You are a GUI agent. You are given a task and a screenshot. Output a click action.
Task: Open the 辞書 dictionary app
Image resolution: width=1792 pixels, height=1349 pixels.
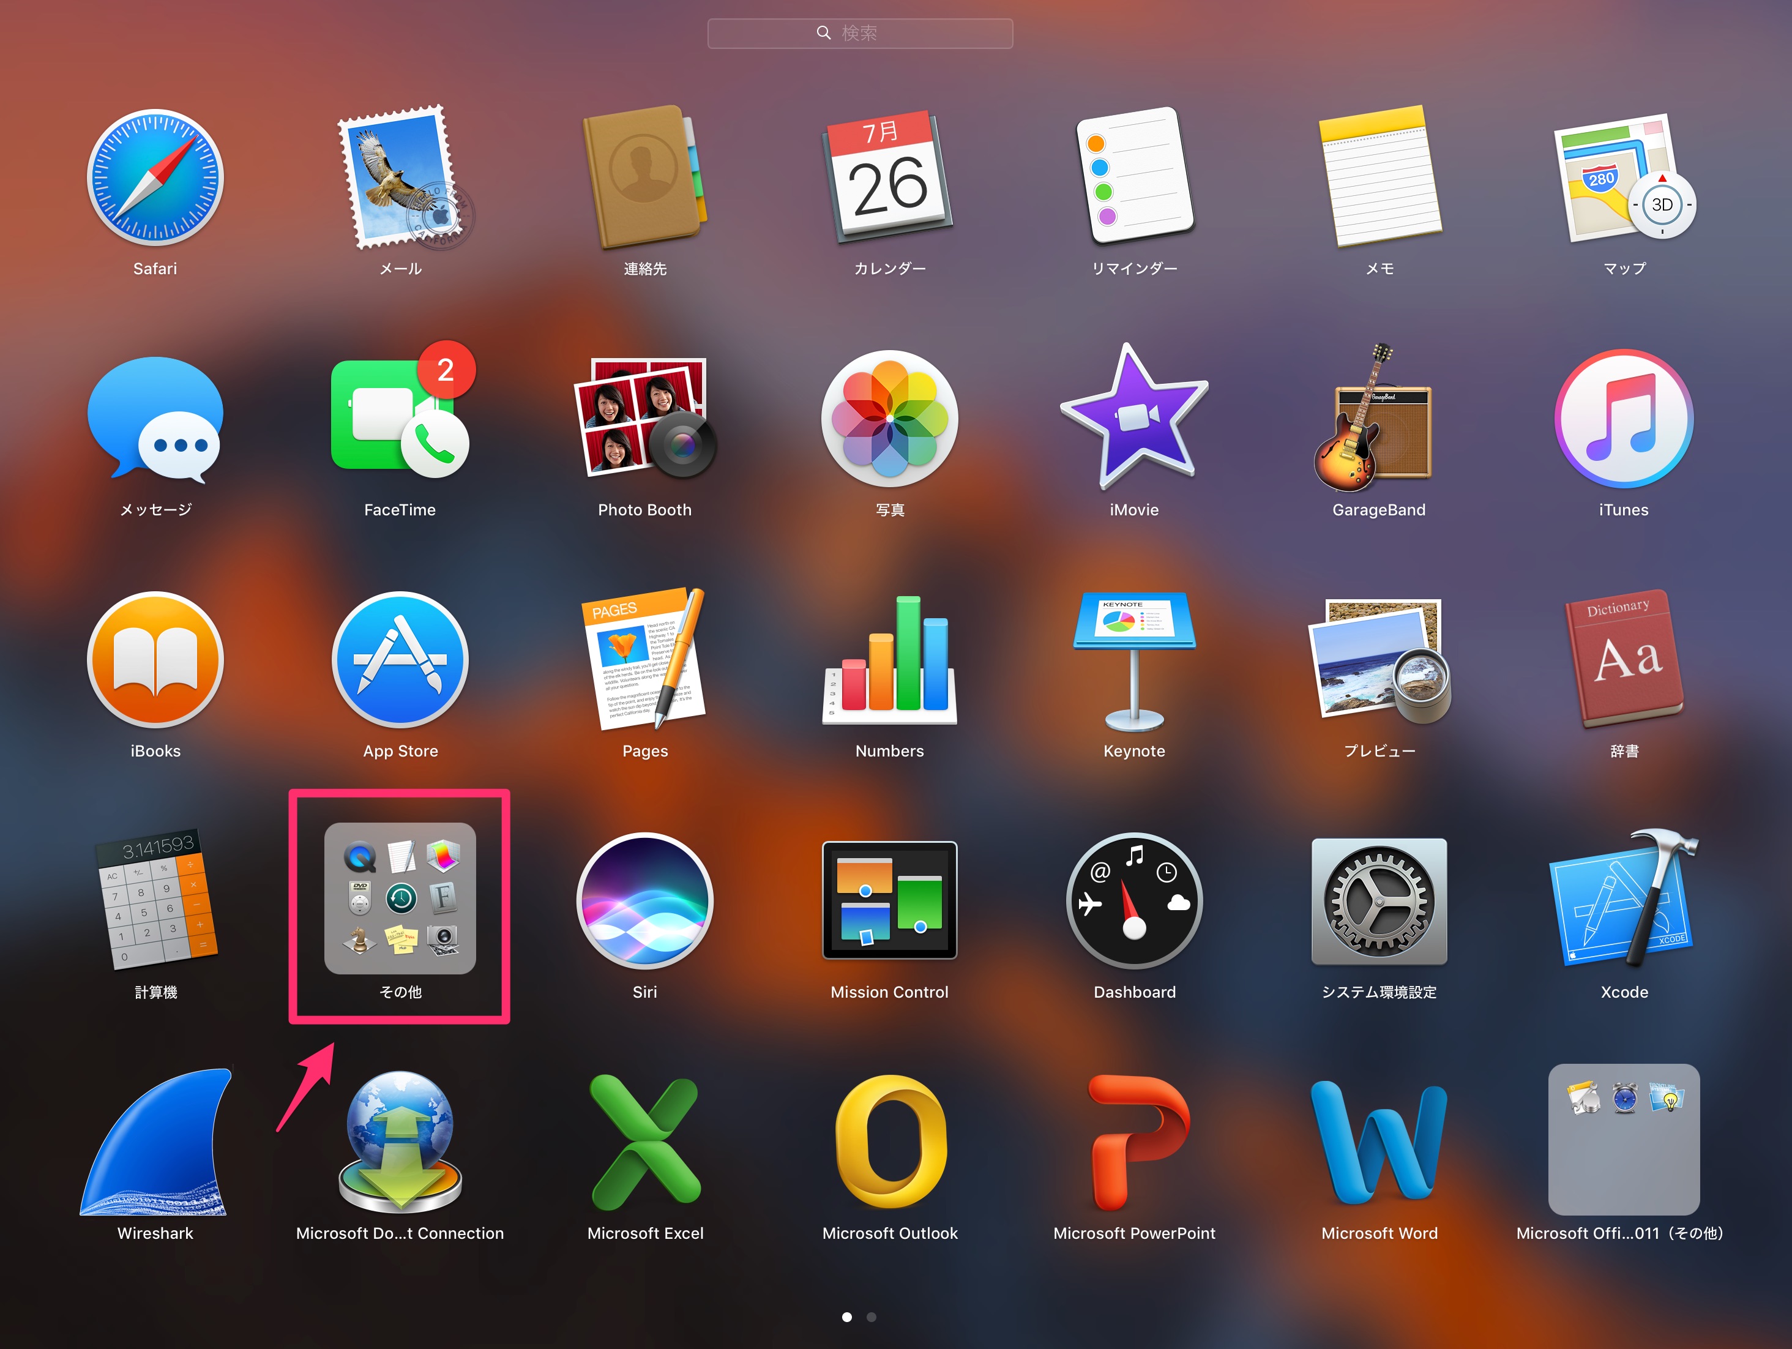pos(1624,658)
